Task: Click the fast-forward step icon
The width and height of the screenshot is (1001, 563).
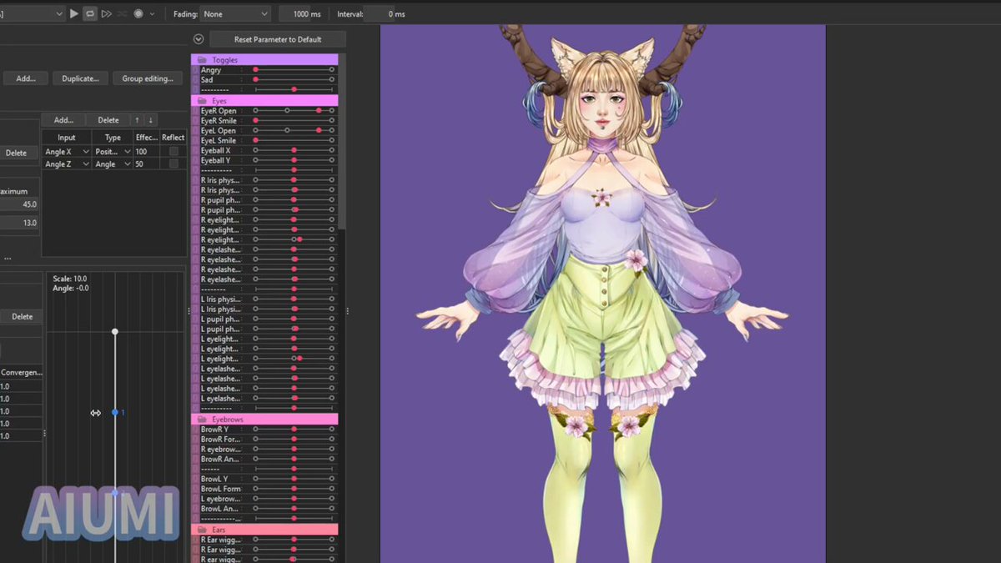Action: click(x=106, y=13)
